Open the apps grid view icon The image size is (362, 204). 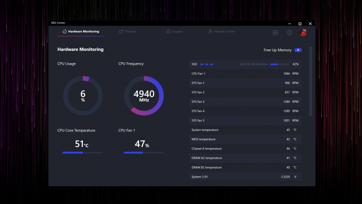(275, 33)
